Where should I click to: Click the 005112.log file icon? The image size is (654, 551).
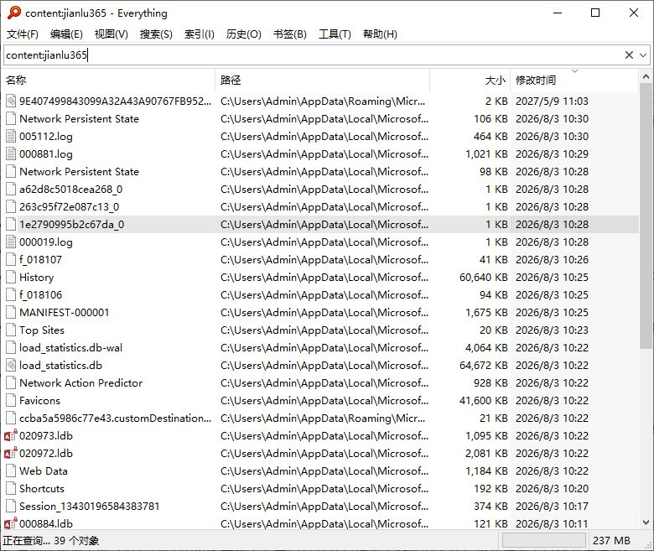(11, 137)
